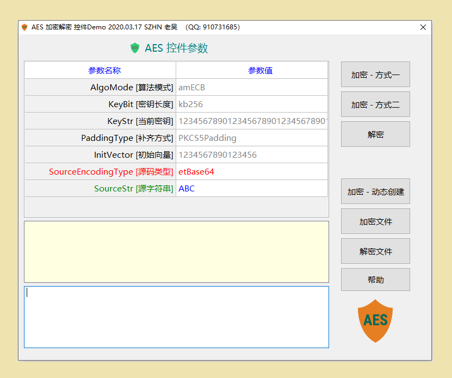Open the 帮助 help dialog

pyautogui.click(x=375, y=280)
